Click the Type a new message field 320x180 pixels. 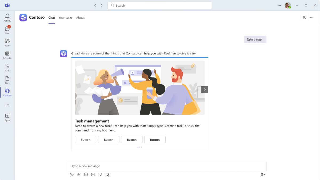coord(167,166)
